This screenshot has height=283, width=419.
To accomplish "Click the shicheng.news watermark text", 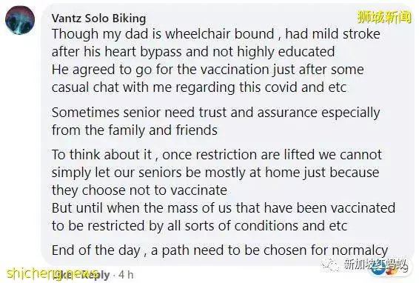I will pyautogui.click(x=53, y=273).
